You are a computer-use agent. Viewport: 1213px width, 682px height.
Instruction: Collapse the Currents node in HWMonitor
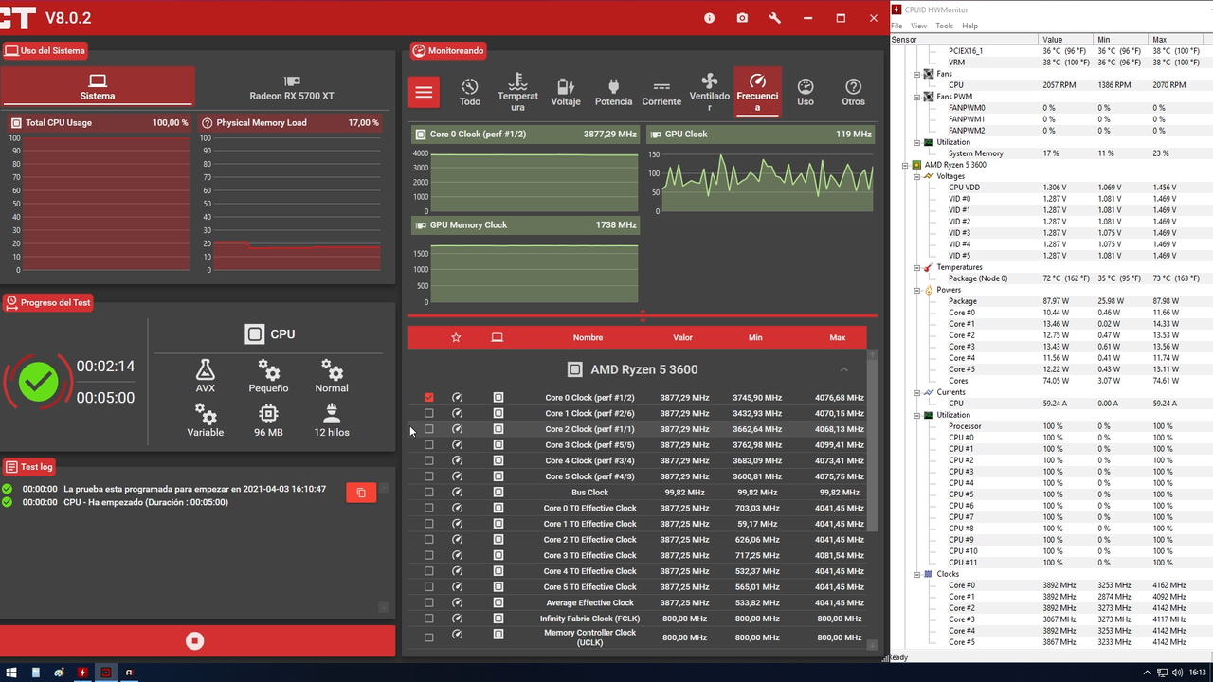pyautogui.click(x=917, y=392)
